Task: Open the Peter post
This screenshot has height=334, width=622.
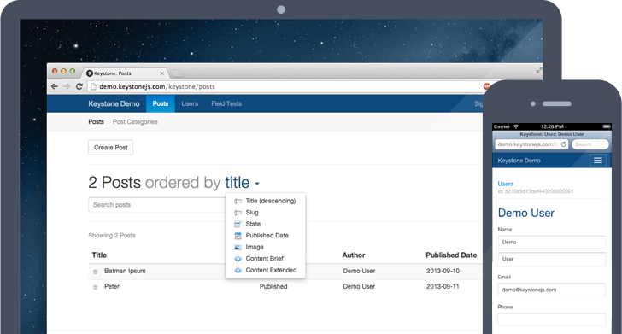Action: (112, 286)
